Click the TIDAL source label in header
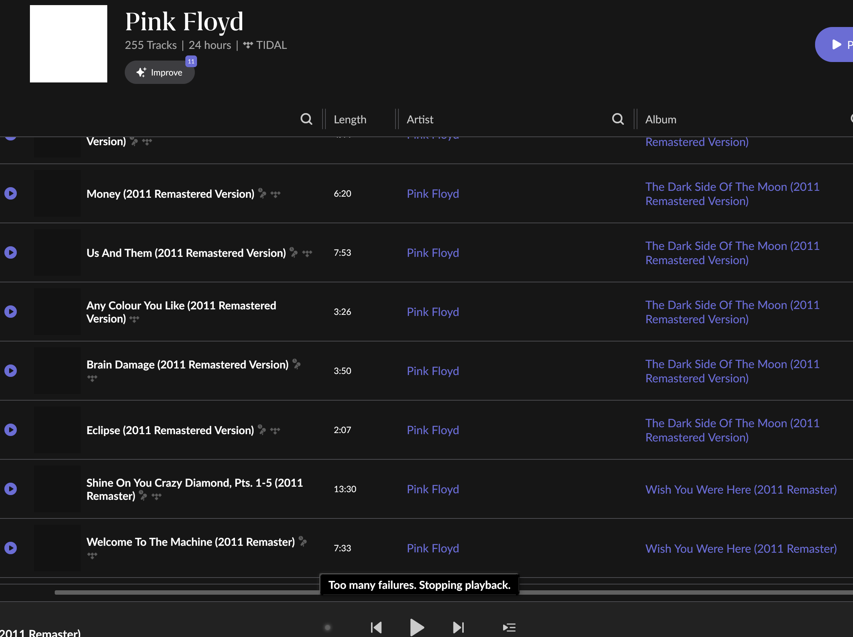 click(265, 45)
